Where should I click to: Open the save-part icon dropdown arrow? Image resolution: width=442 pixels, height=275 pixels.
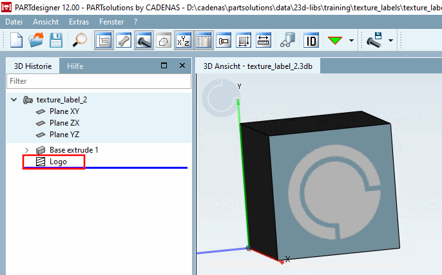390,41
